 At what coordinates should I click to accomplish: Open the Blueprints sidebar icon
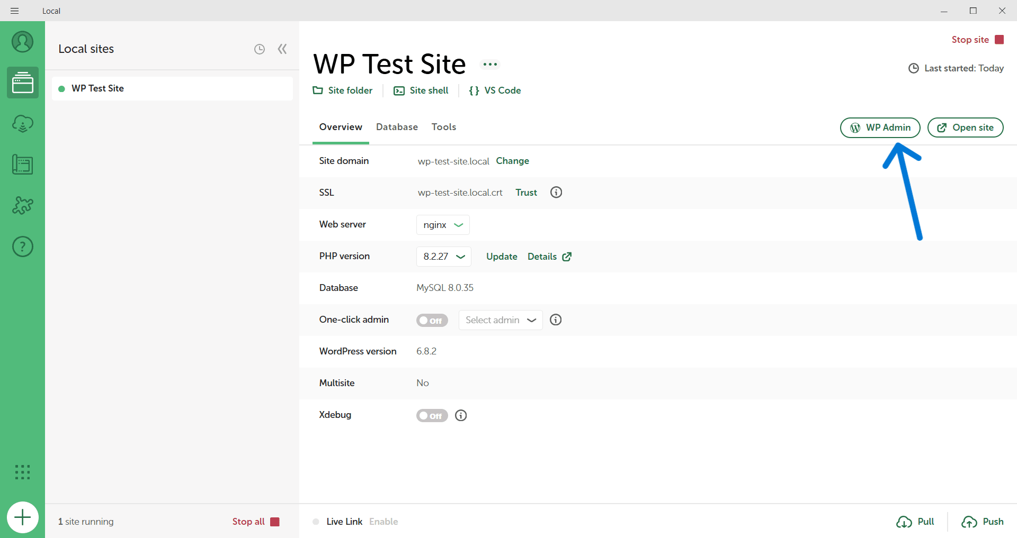(x=22, y=165)
